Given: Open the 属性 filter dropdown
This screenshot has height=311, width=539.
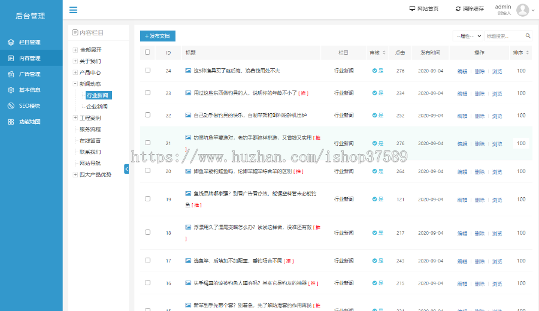Looking at the screenshot, I should (468, 36).
